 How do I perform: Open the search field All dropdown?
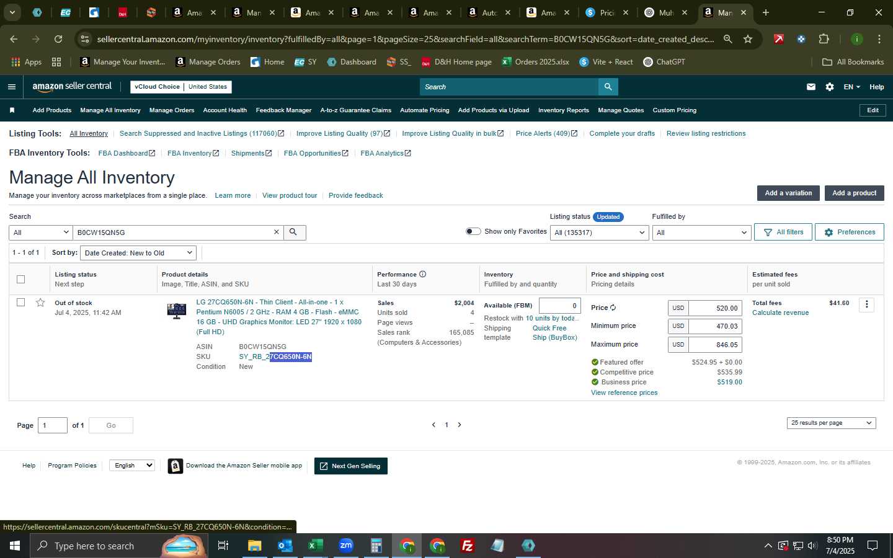[41, 232]
